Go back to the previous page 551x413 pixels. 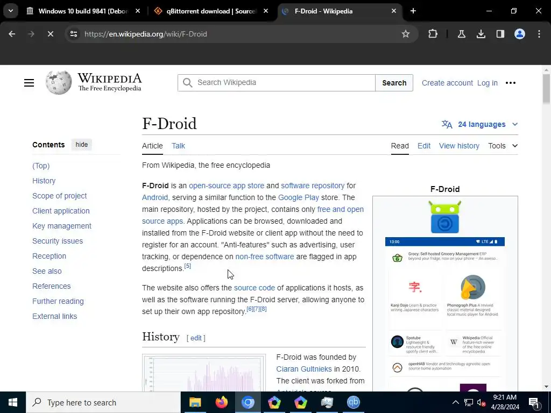12,34
